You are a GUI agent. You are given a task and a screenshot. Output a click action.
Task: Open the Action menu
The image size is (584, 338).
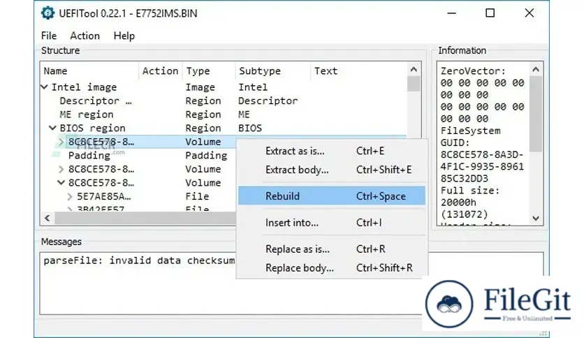pyautogui.click(x=85, y=36)
